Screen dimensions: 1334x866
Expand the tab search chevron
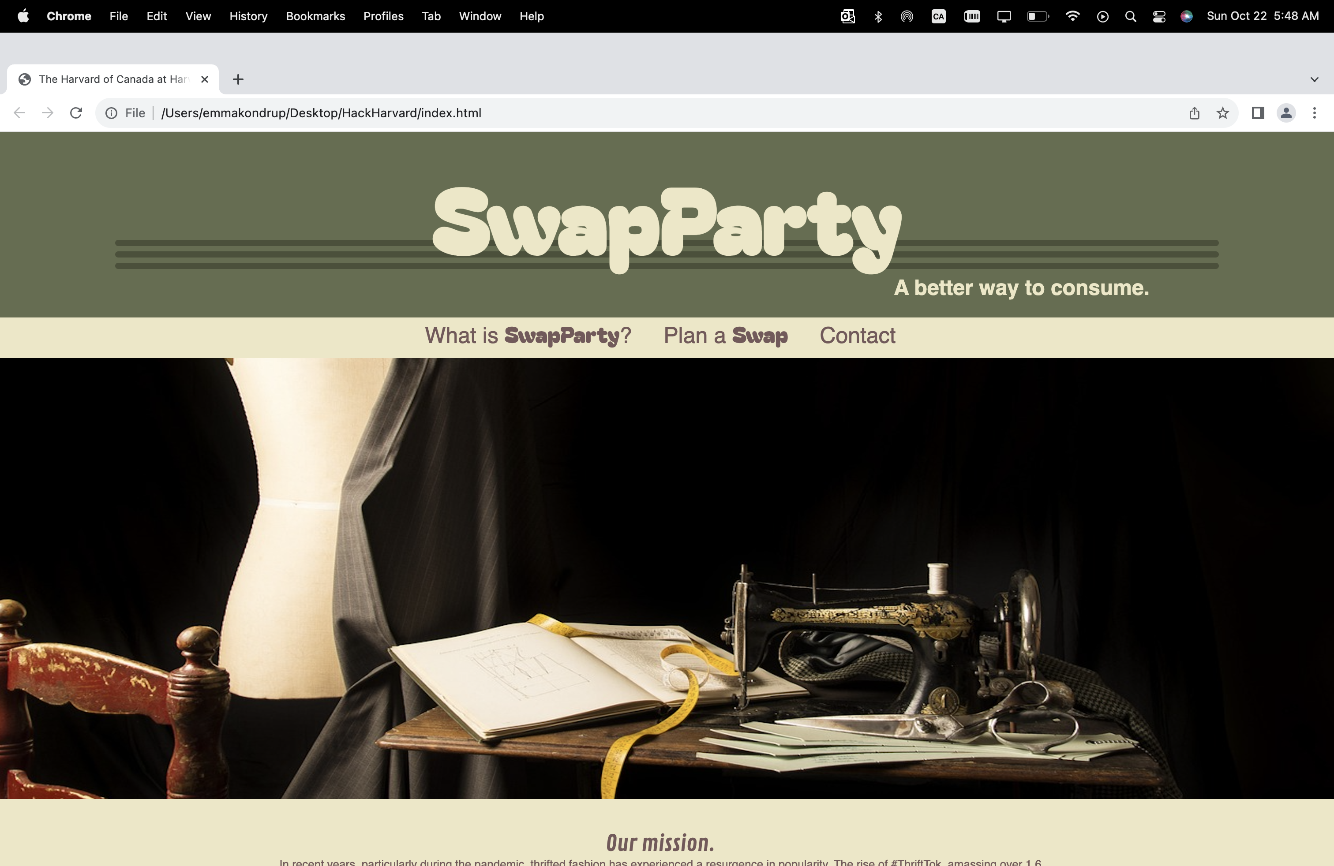(1314, 79)
